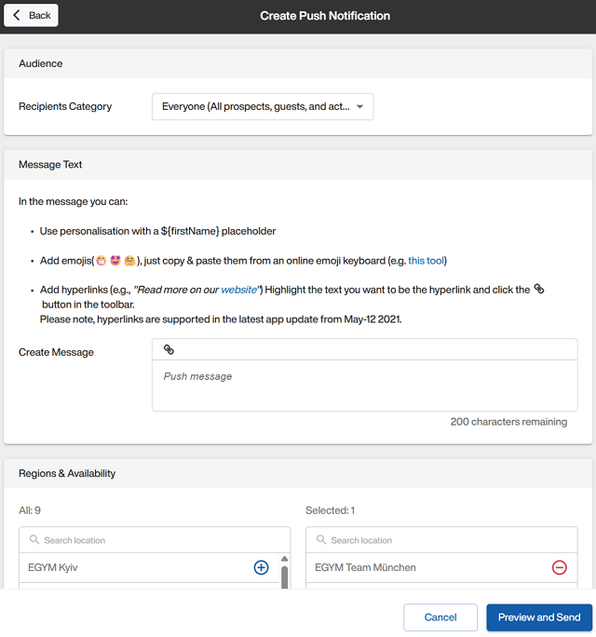Viewport: 596px width, 637px height.
Task: Follow the "website" example hyperlink
Action: 238,291
